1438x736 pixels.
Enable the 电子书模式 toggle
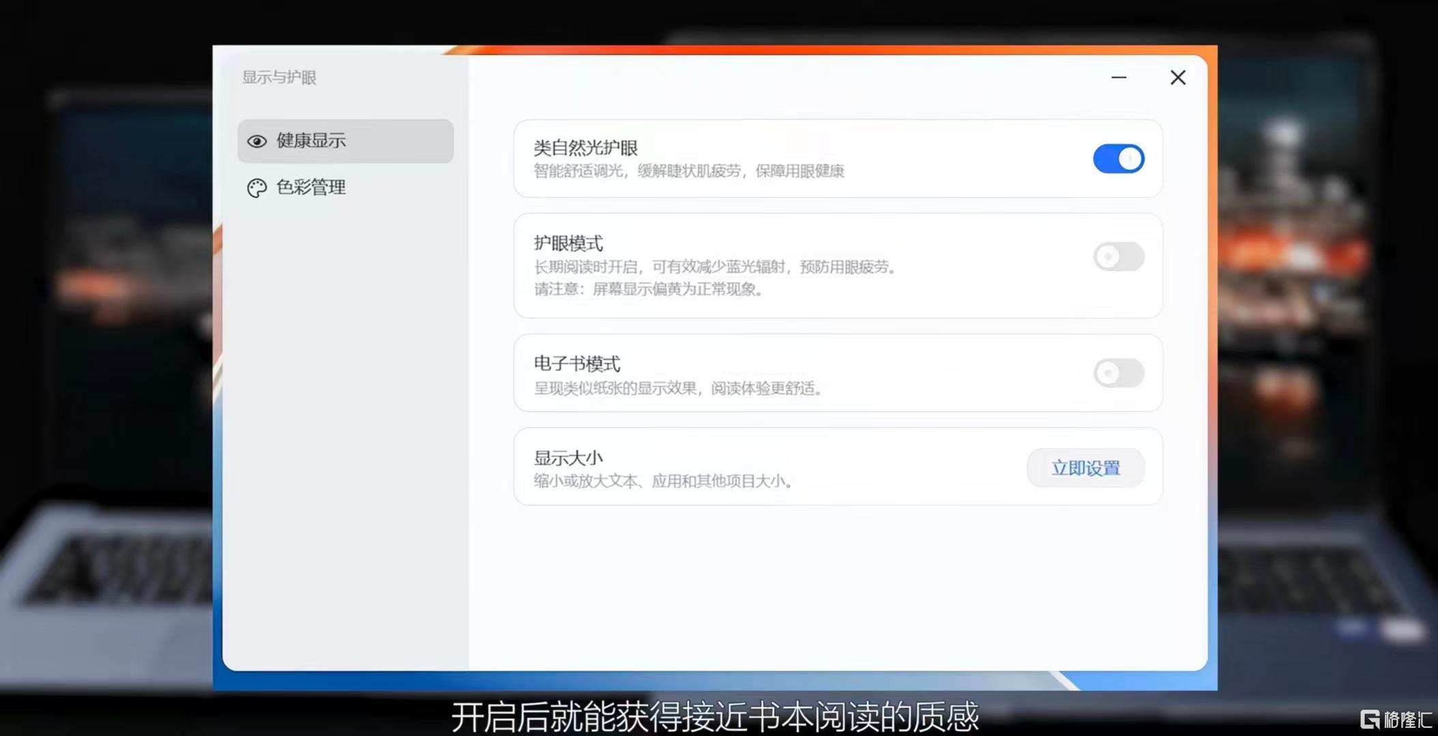coord(1118,372)
